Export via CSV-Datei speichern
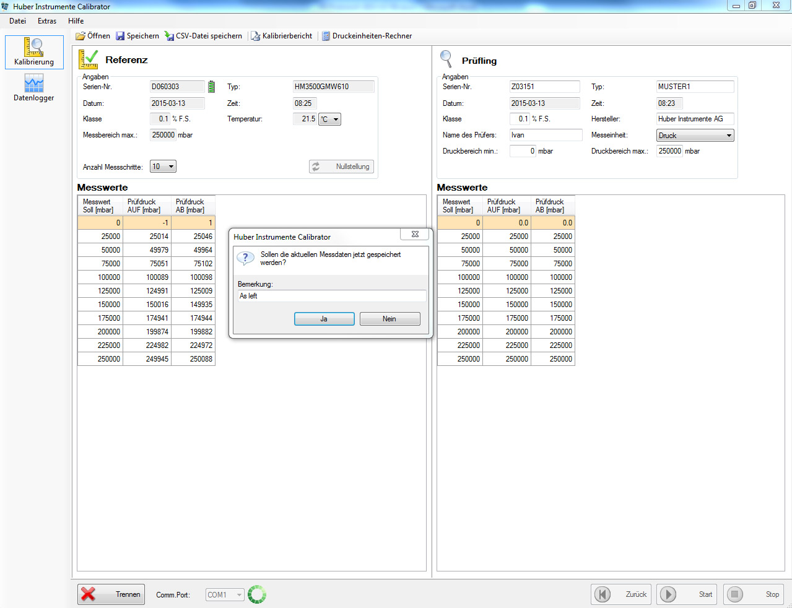This screenshot has width=792, height=608. tap(203, 36)
